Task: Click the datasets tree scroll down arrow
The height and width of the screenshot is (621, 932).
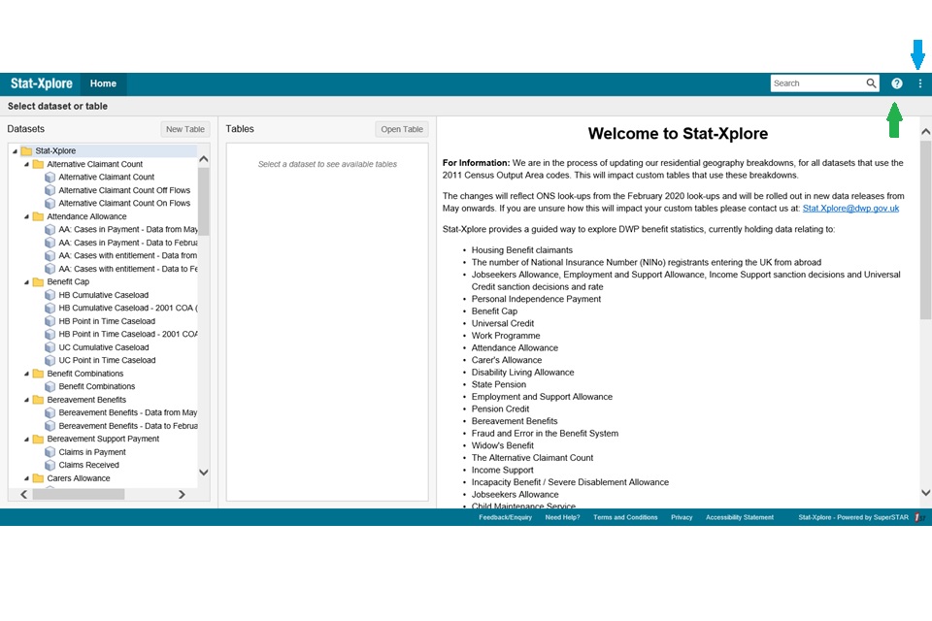Action: 203,473
